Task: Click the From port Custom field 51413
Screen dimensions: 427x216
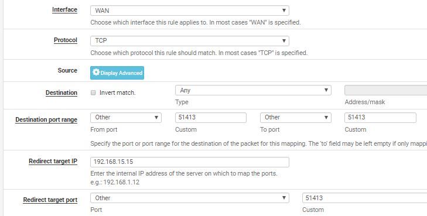Action: click(x=211, y=118)
